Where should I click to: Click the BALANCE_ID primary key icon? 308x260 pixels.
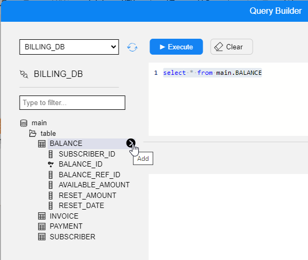[51, 164]
